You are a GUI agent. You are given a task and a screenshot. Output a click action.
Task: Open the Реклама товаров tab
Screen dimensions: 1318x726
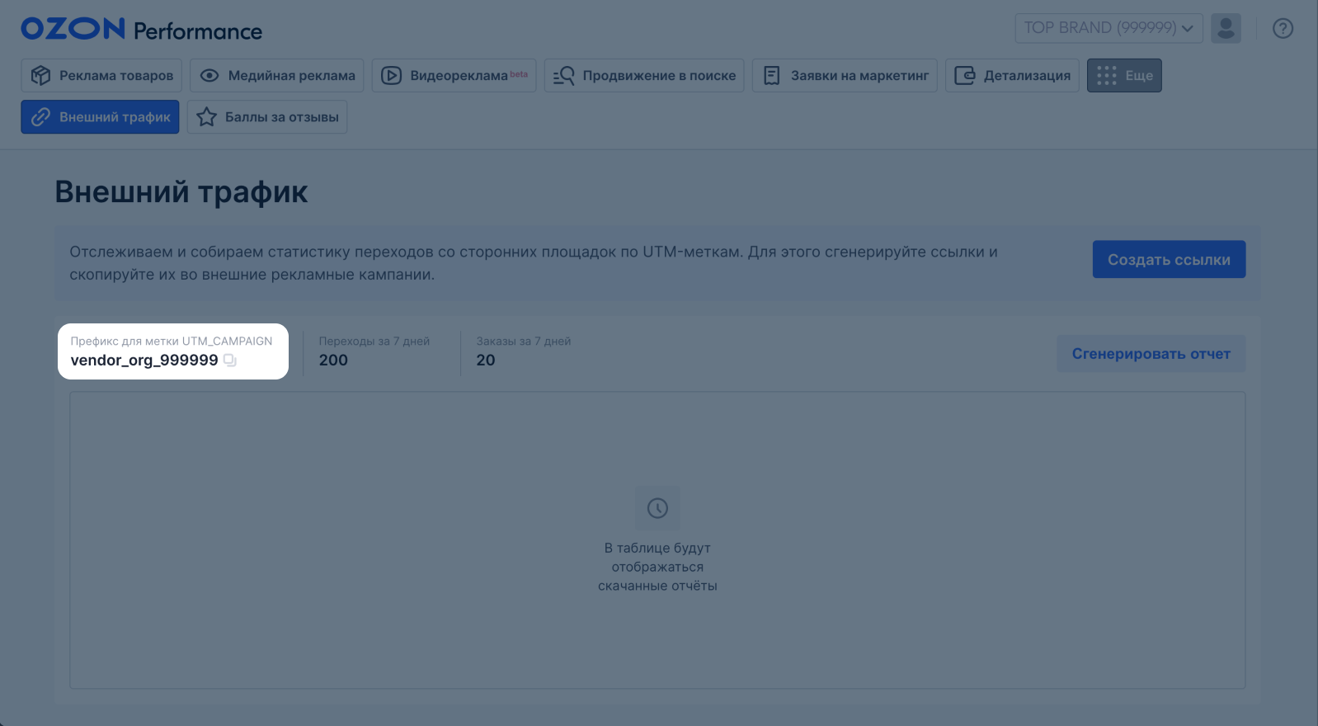(101, 75)
